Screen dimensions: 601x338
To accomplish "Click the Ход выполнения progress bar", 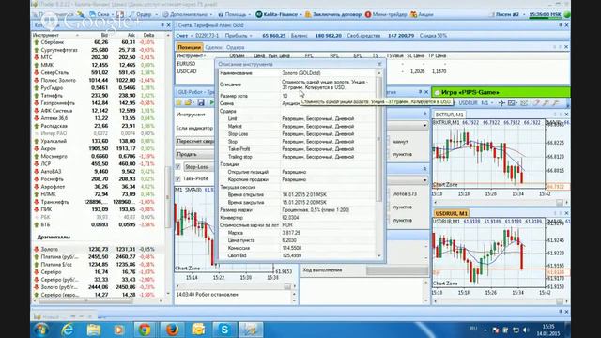I will tap(397, 270).
